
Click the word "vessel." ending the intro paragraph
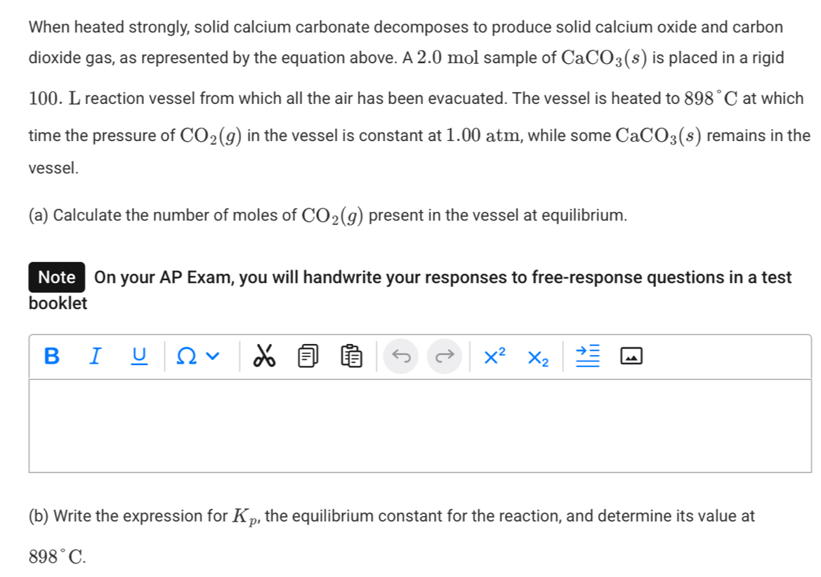point(54,168)
